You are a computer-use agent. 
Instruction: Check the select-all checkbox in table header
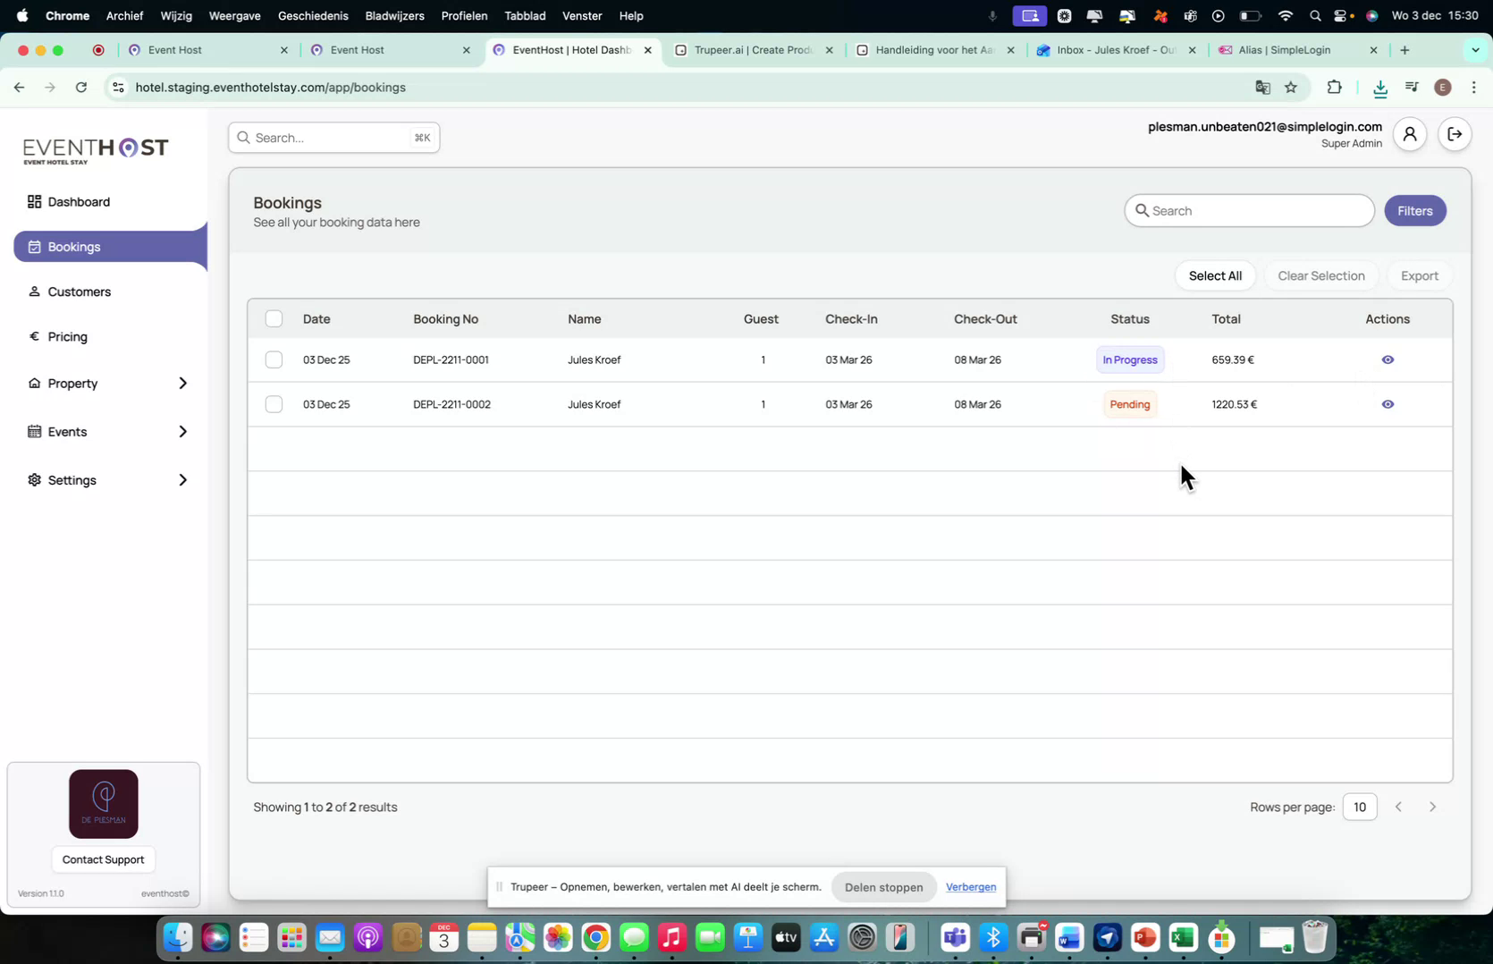click(x=274, y=318)
